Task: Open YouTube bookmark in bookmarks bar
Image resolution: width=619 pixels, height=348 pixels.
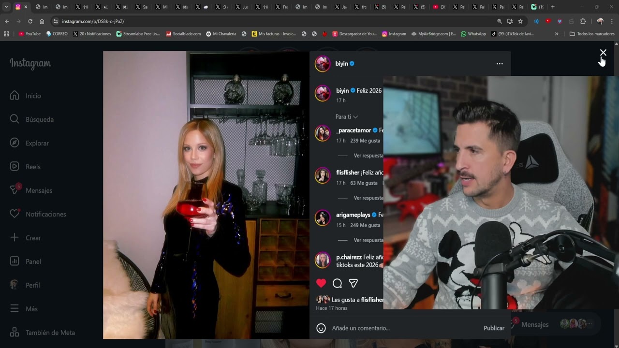Action: coord(29,34)
